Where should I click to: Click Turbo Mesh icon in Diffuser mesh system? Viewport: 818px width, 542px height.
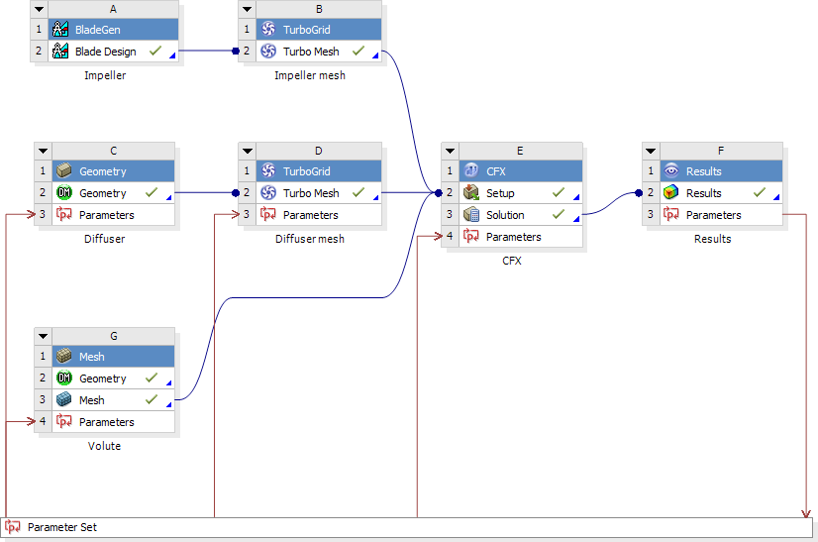tap(268, 192)
